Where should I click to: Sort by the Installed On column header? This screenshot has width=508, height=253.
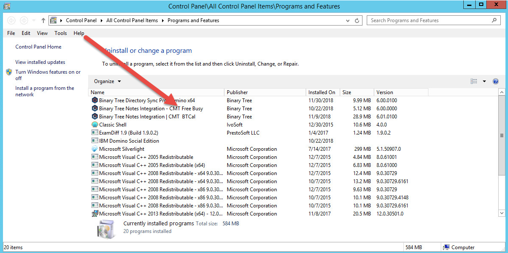tap(323, 92)
